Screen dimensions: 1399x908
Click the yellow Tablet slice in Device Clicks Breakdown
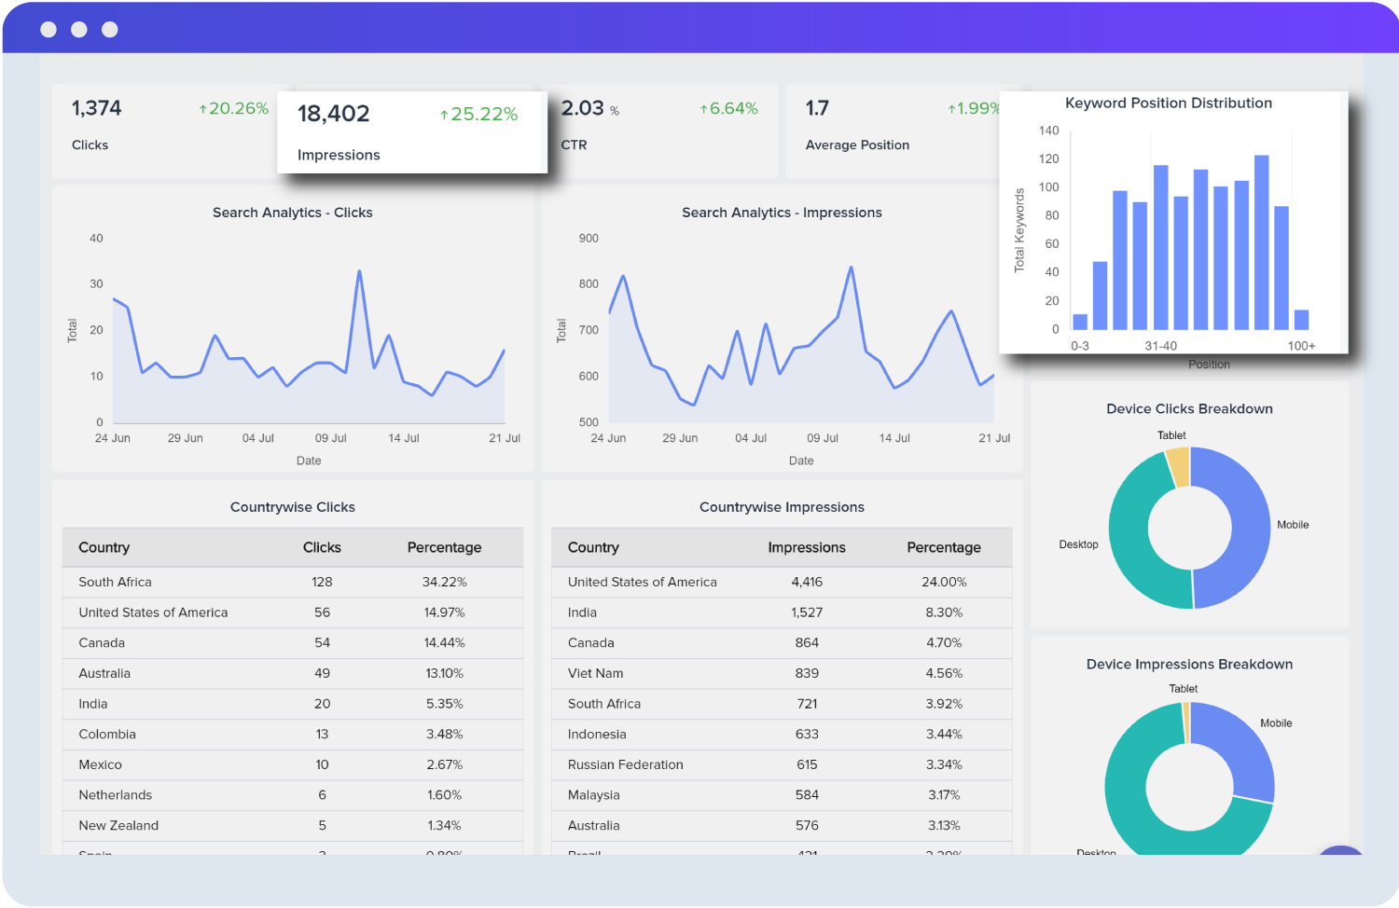(1178, 468)
